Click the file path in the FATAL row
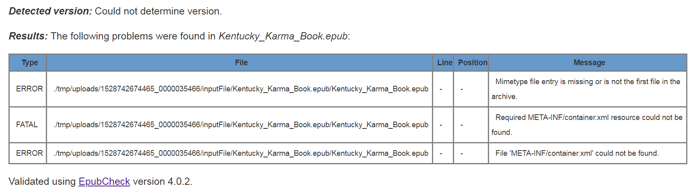The width and height of the screenshot is (697, 188). pos(241,125)
